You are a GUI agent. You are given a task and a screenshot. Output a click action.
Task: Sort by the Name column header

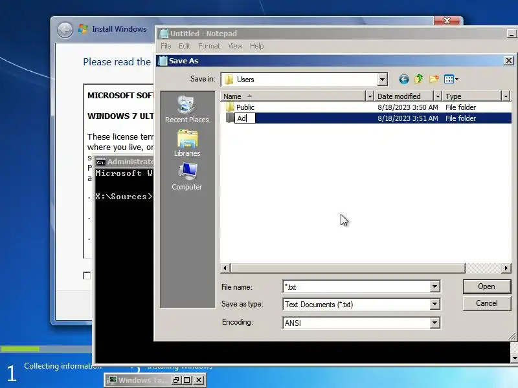click(x=293, y=96)
